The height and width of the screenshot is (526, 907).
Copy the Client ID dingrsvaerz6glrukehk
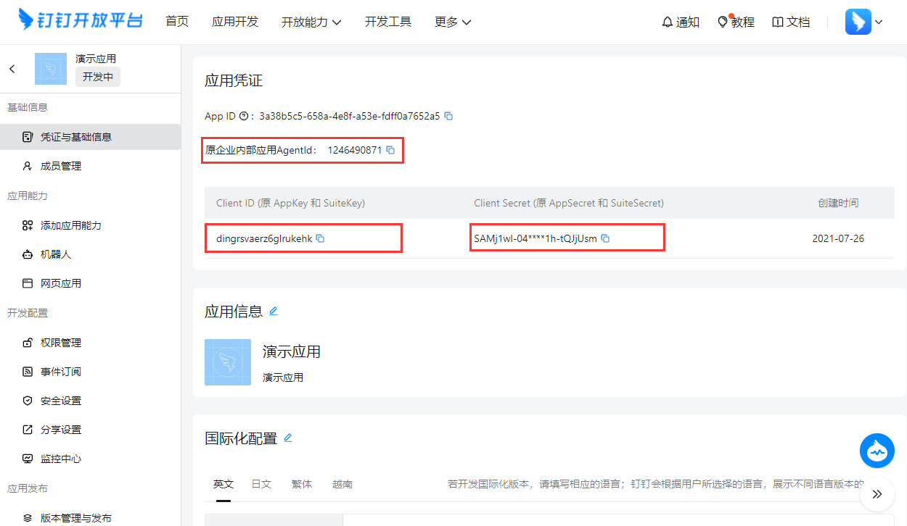click(x=320, y=238)
